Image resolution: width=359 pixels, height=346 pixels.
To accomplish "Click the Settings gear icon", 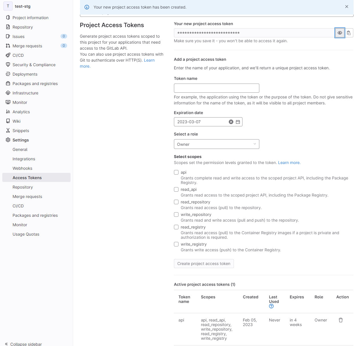I will (x=8, y=140).
